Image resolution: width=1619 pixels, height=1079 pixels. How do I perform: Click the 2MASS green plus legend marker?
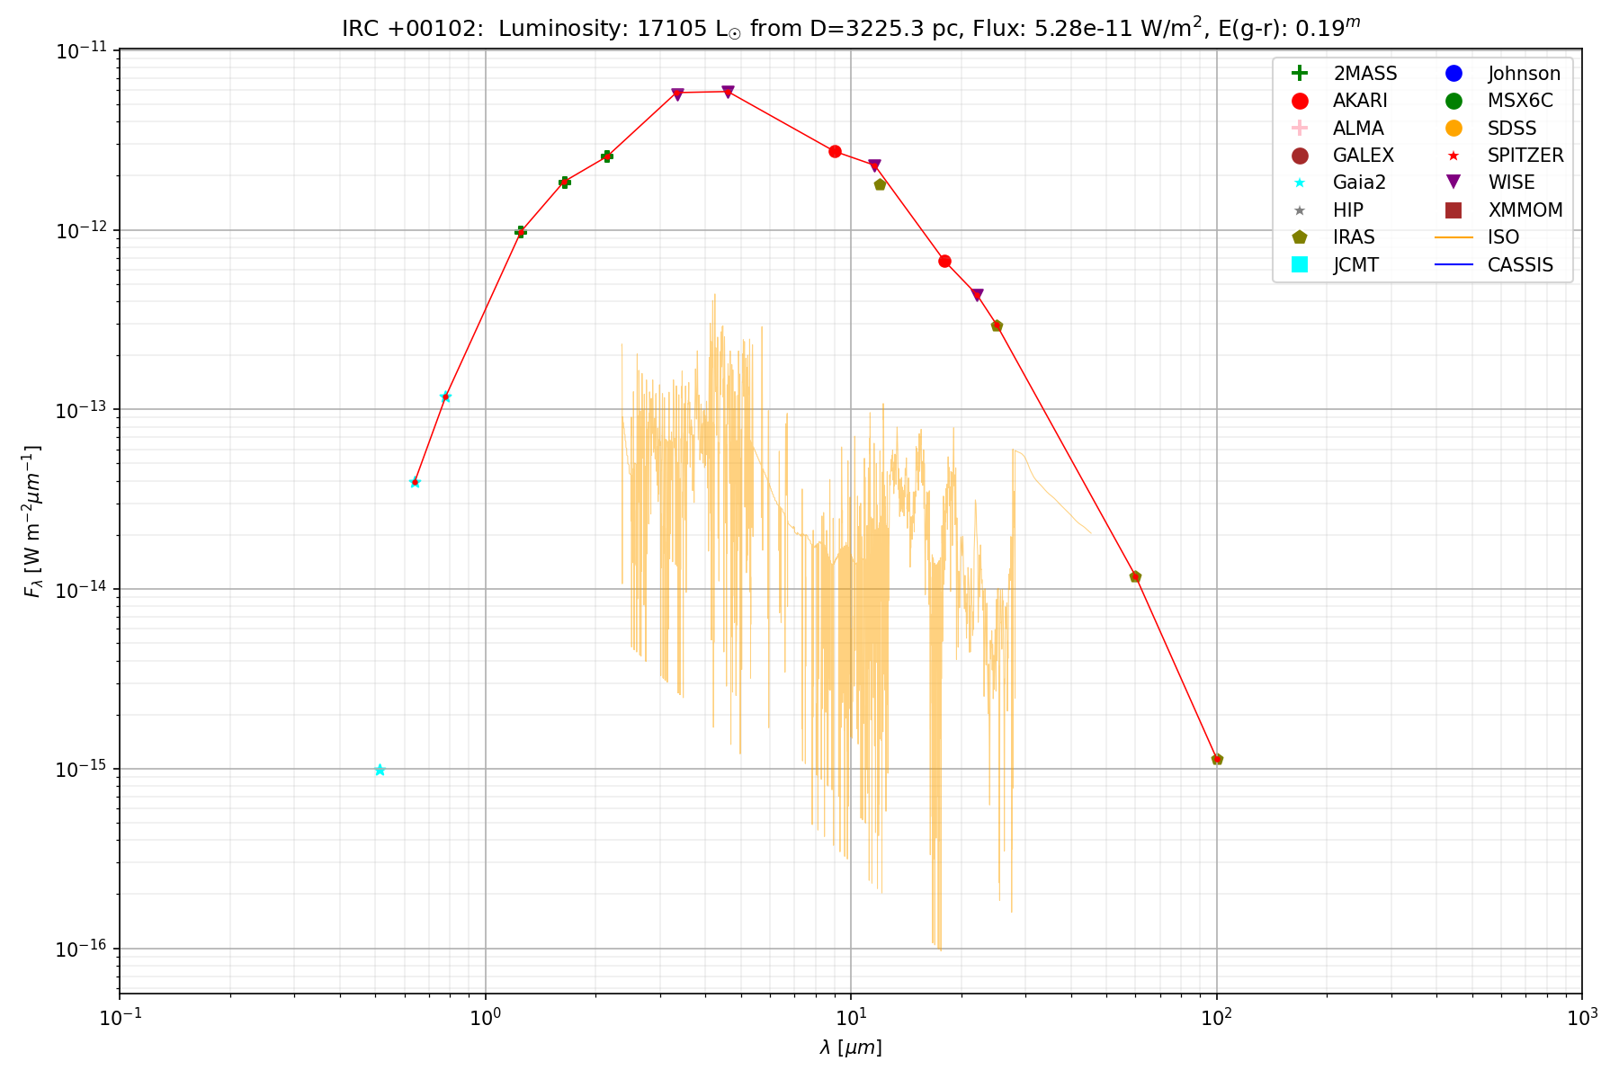pyautogui.click(x=1299, y=74)
